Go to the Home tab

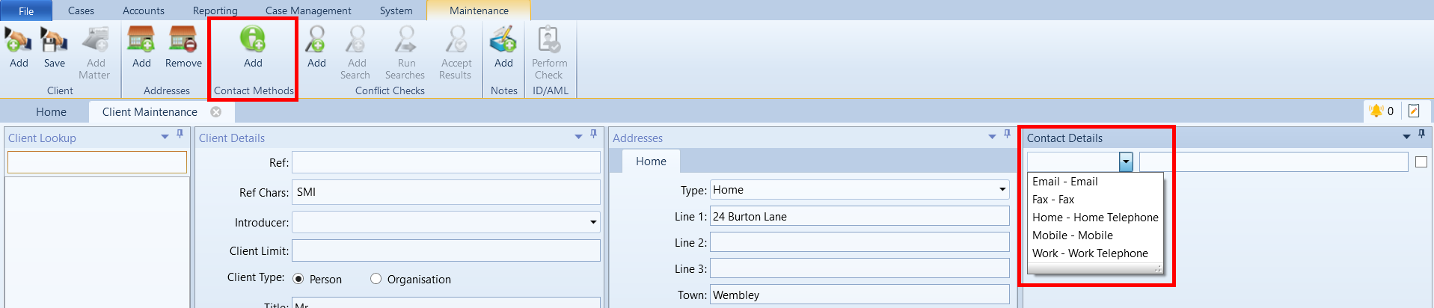click(51, 112)
